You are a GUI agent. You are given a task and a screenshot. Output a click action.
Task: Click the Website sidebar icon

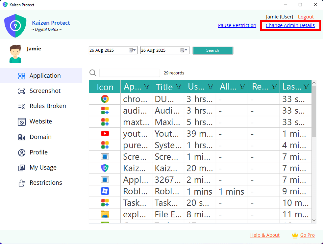pos(22,122)
